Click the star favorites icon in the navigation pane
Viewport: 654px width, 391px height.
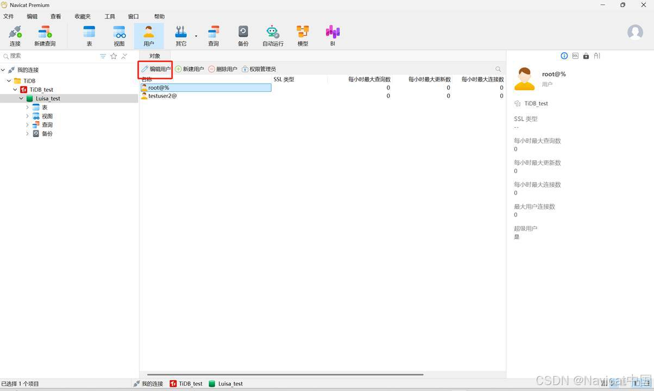coord(114,56)
